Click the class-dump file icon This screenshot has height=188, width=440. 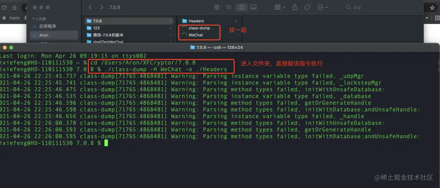click(185, 28)
